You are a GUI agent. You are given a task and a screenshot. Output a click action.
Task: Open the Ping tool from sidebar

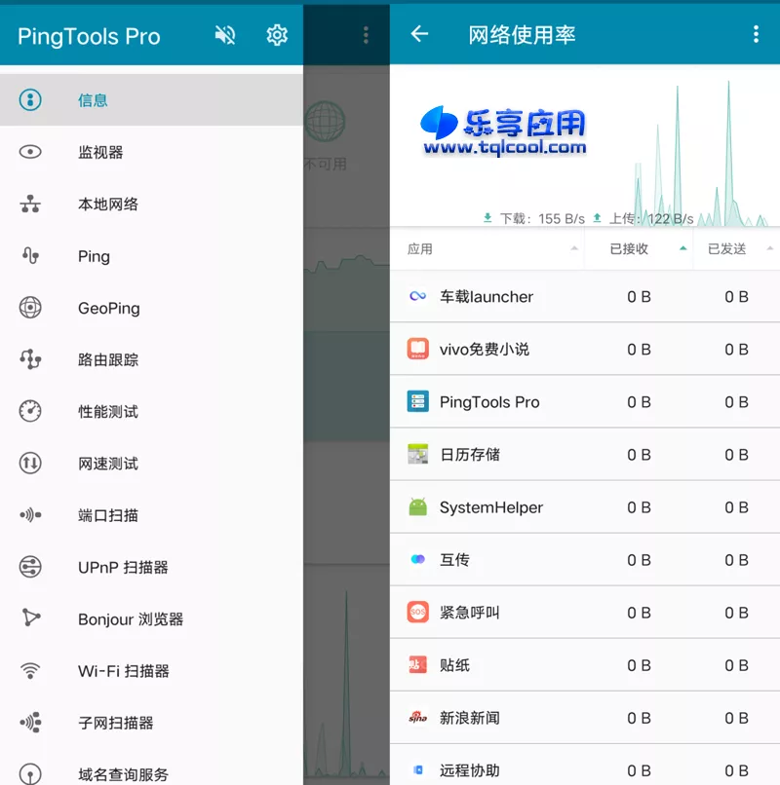coord(94,256)
